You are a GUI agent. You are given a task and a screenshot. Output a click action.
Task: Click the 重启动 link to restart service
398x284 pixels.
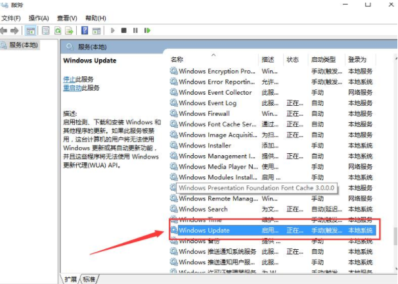[72, 87]
